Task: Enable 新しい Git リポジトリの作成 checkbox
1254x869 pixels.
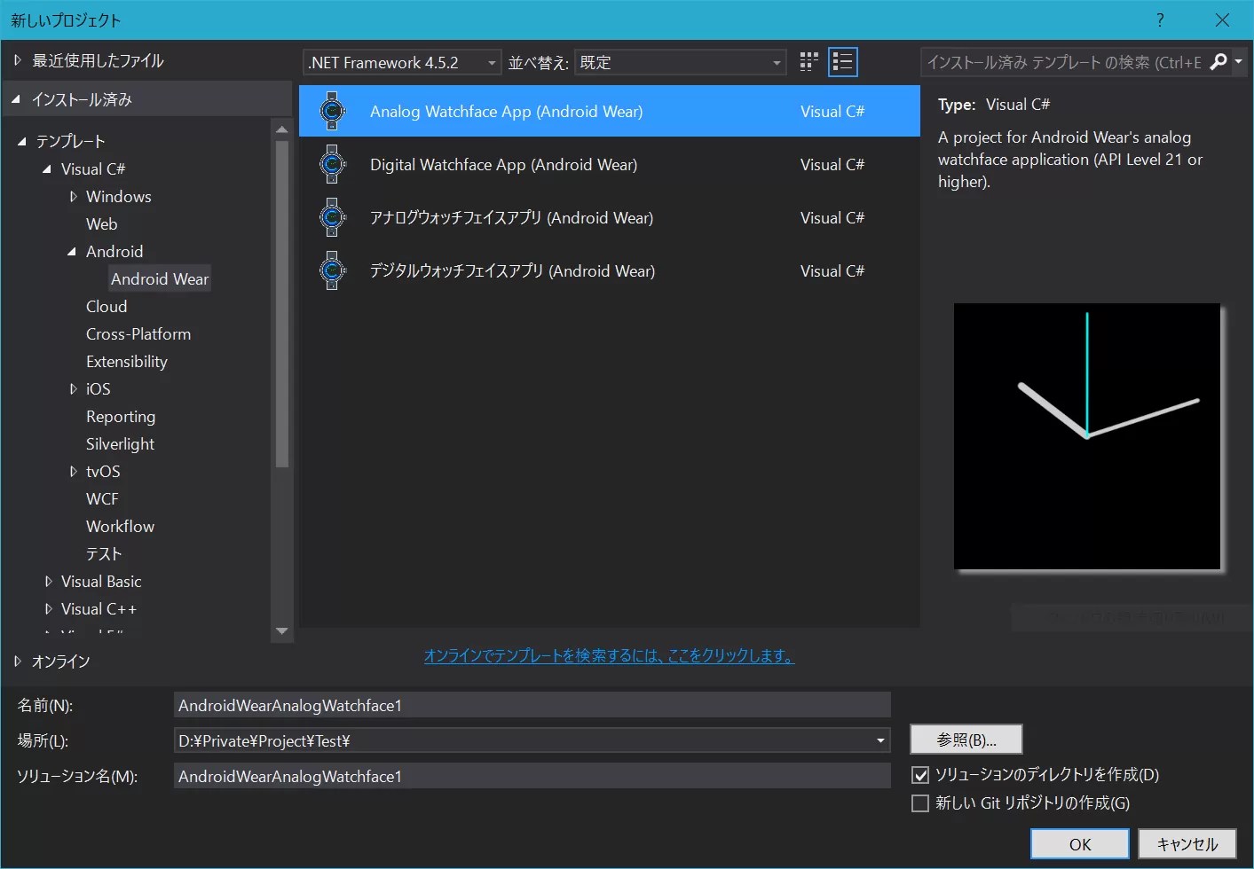Action: click(x=920, y=803)
